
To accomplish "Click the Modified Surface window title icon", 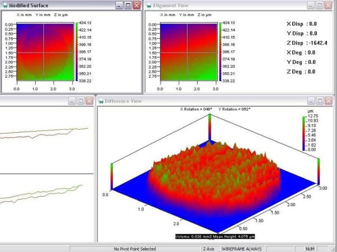I will pyautogui.click(x=4, y=4).
